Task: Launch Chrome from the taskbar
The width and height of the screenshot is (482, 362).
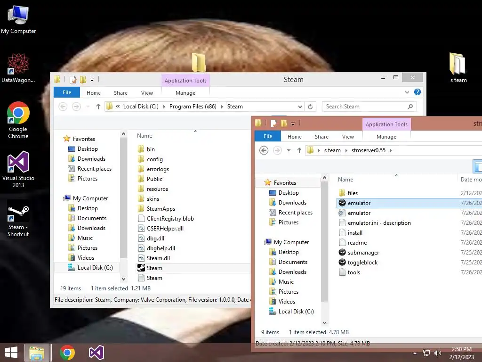Action: pyautogui.click(x=67, y=353)
